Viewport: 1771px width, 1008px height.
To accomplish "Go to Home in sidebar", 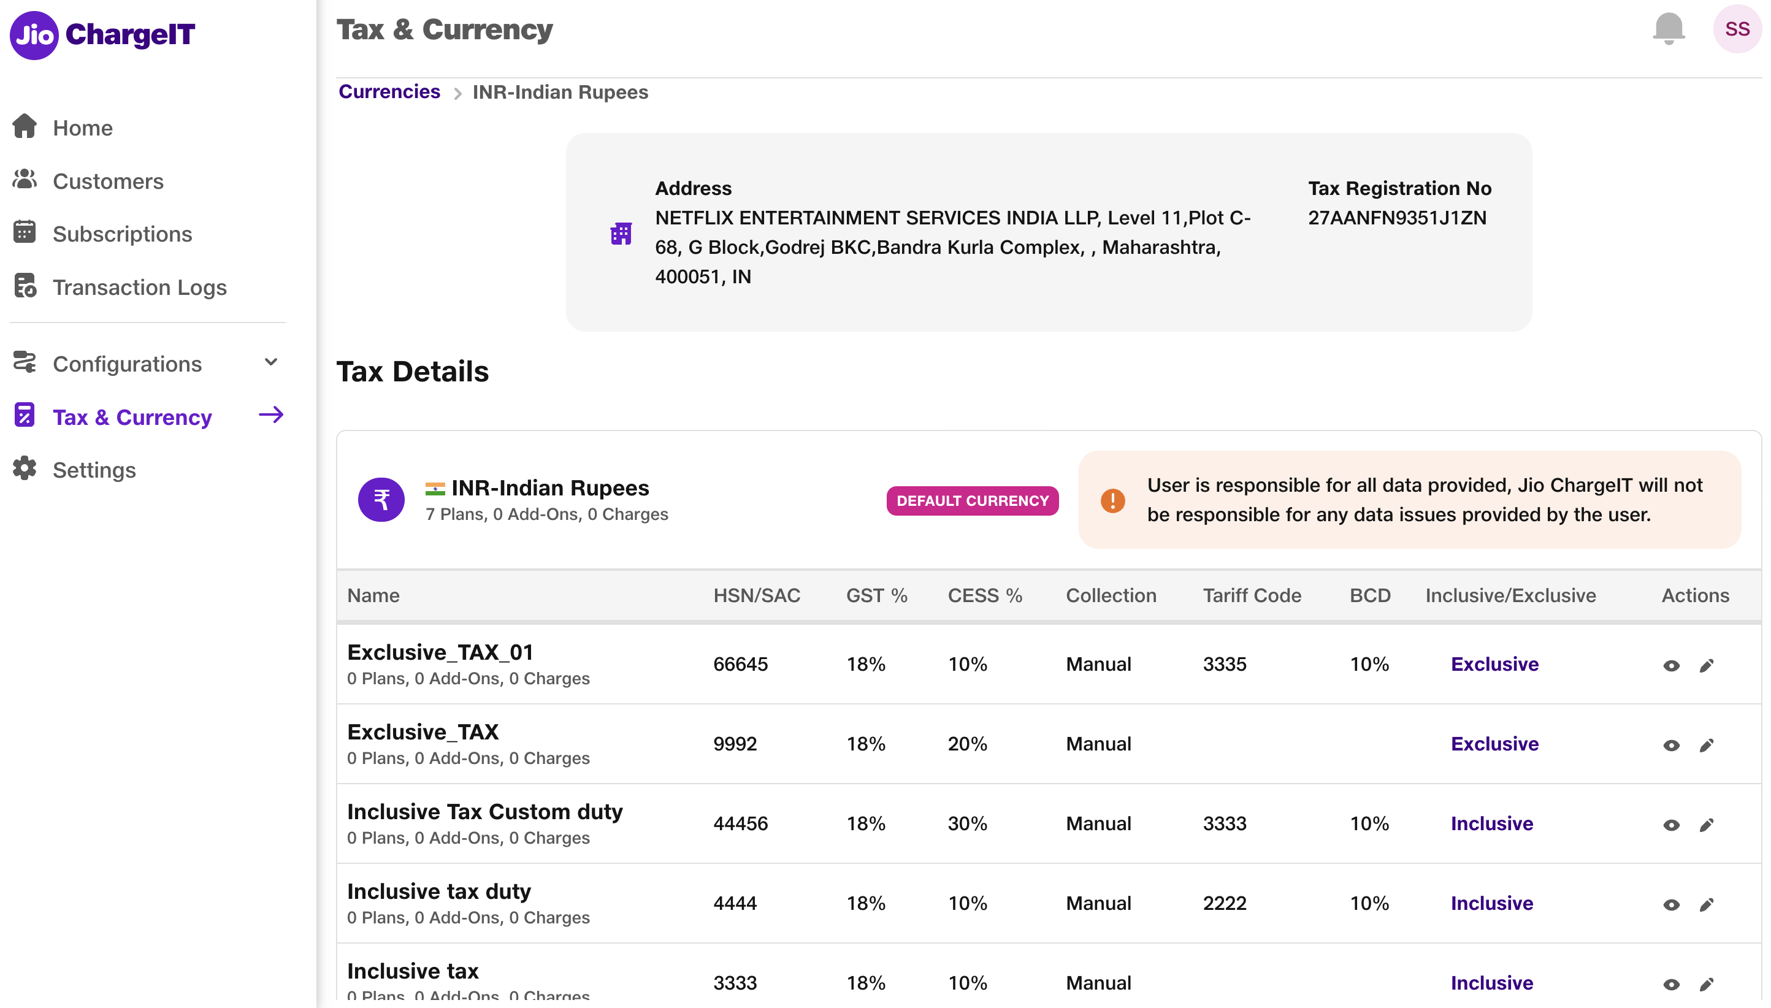I will (x=83, y=128).
